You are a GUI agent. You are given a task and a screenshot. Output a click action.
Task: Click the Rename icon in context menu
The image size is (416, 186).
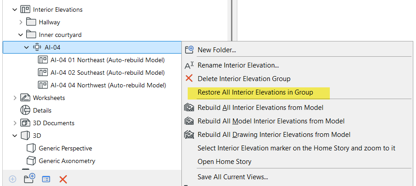(189, 65)
